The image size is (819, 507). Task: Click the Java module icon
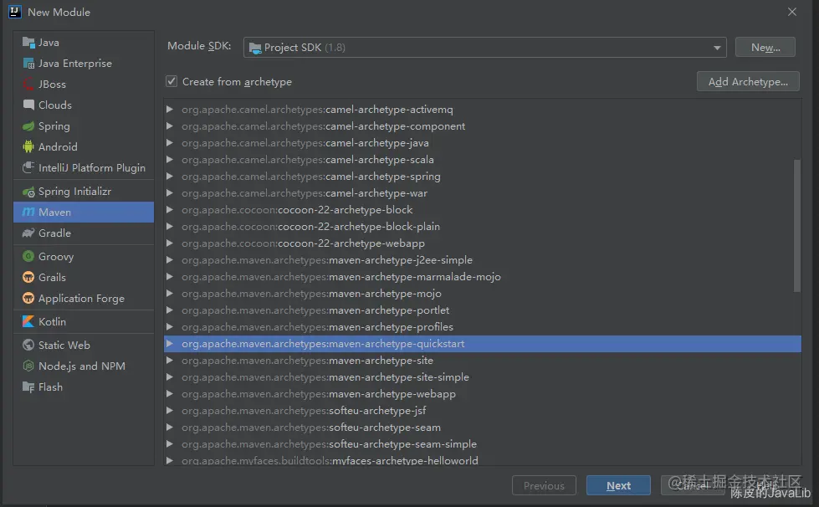click(x=28, y=43)
